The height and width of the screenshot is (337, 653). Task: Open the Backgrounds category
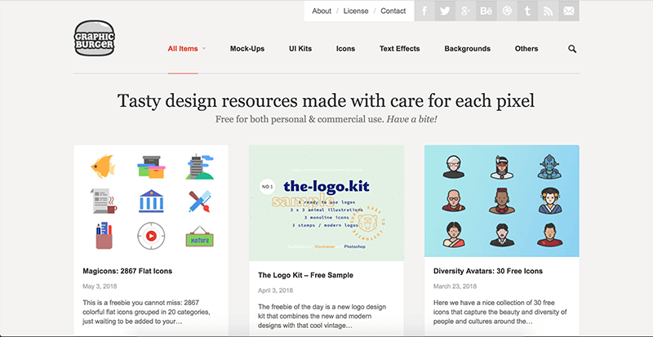click(468, 49)
